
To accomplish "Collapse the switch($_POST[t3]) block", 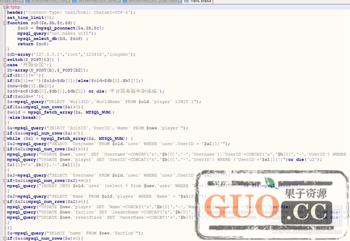I will [x=5, y=60].
